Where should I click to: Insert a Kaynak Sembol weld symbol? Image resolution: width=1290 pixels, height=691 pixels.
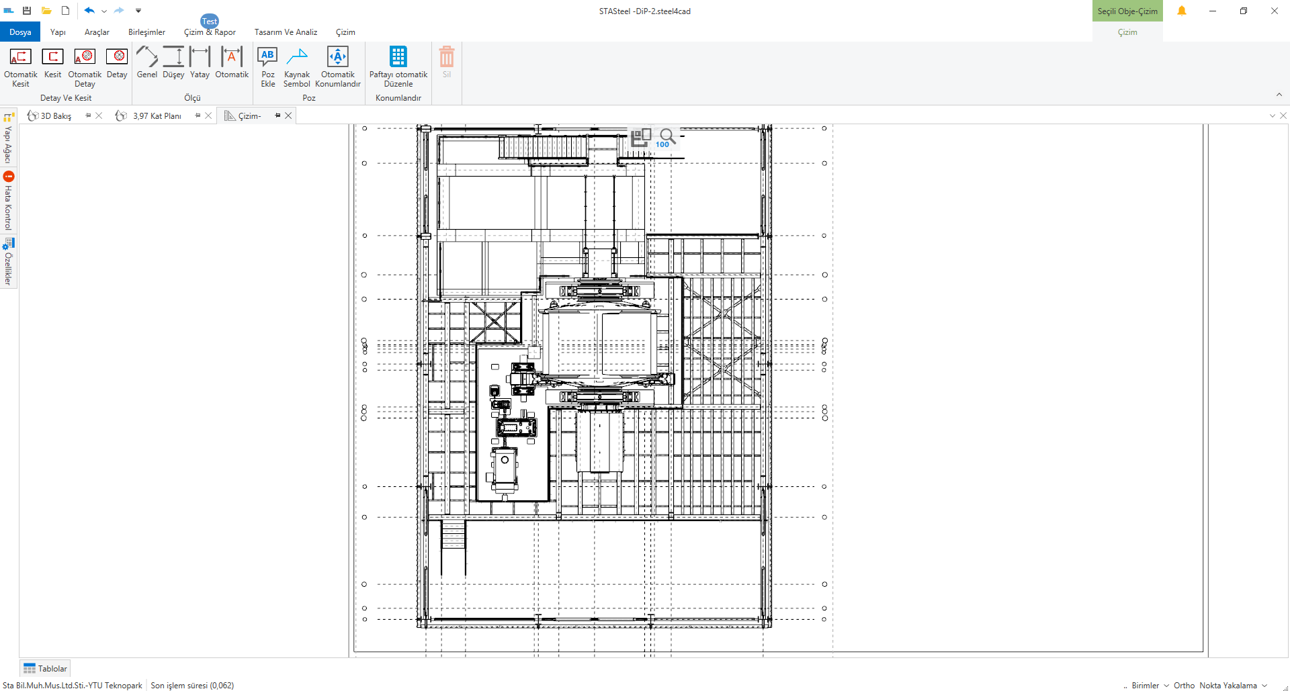[296, 58]
